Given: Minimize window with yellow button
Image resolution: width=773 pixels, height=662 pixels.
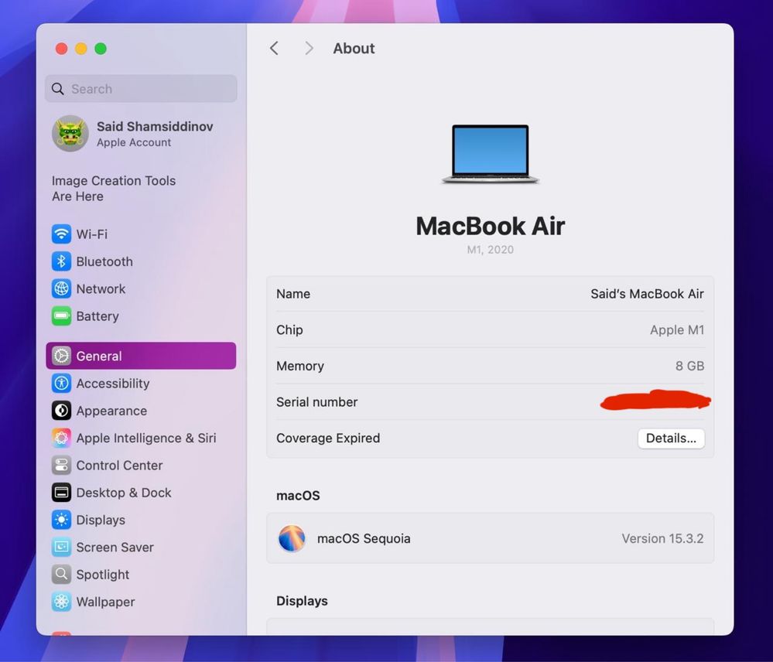Looking at the screenshot, I should pos(80,48).
